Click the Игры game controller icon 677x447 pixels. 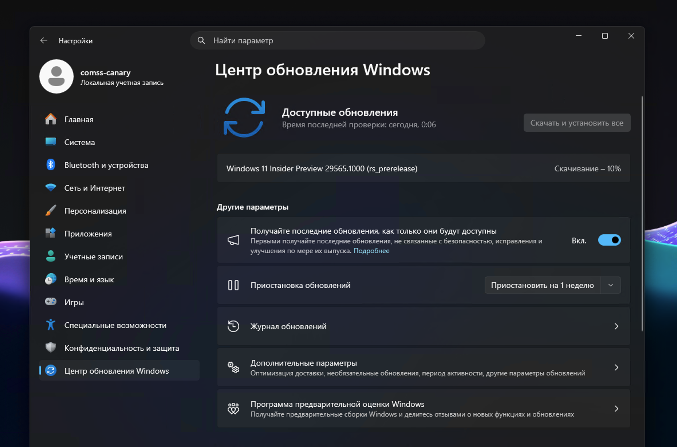click(50, 302)
